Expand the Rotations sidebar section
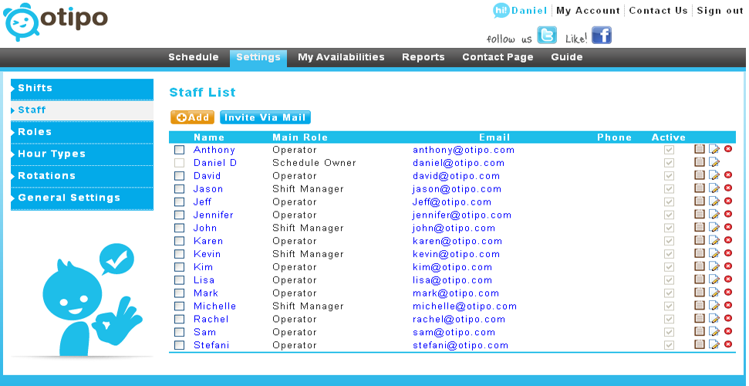 82,176
